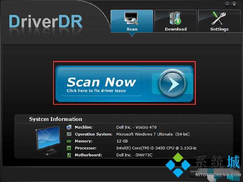Switch to the Scan tab
This screenshot has height=182, width=243.
132,21
